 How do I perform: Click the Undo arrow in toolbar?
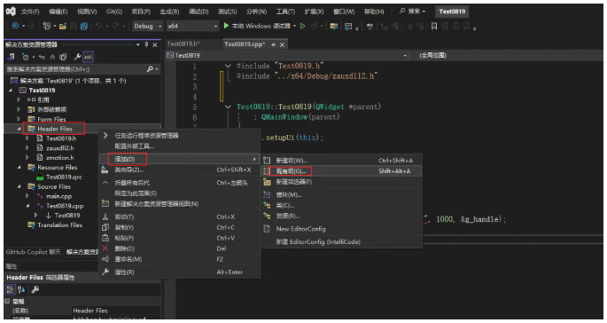(98, 26)
